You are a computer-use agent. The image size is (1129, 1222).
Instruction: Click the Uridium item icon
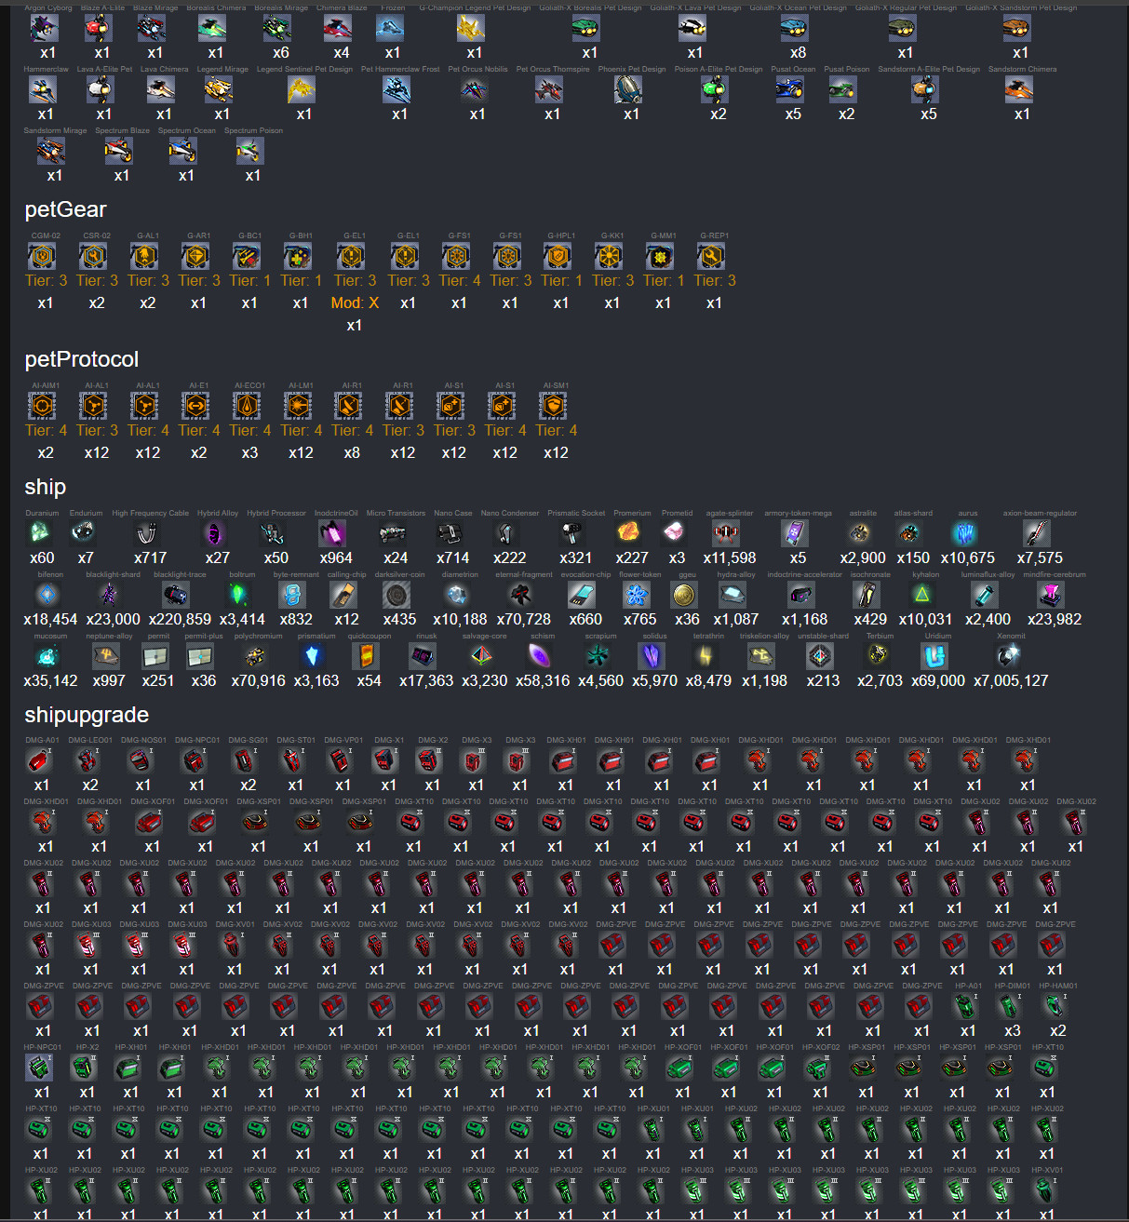934,657
